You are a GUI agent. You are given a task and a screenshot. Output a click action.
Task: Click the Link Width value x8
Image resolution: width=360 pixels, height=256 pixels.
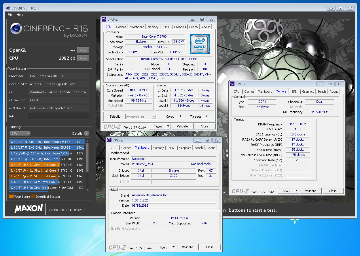pyautogui.click(x=155, y=223)
